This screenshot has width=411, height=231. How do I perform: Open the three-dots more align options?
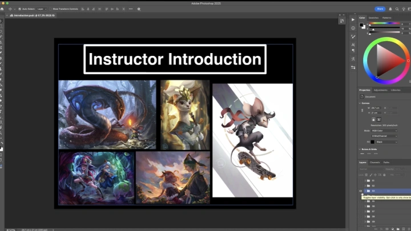[x=131, y=9]
